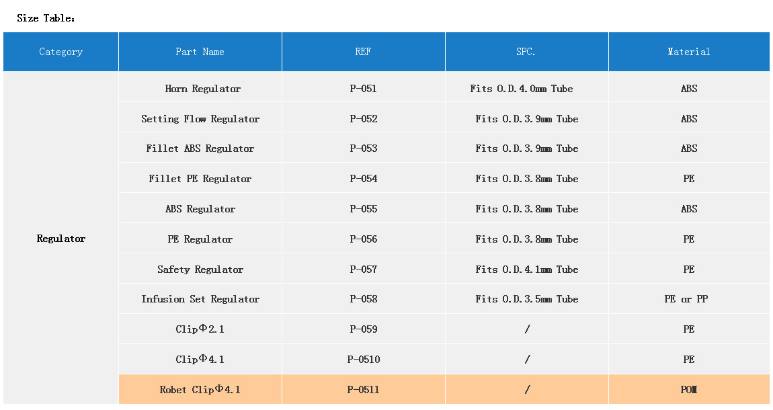Click the SPC. column header
The width and height of the screenshot is (773, 410).
[526, 52]
